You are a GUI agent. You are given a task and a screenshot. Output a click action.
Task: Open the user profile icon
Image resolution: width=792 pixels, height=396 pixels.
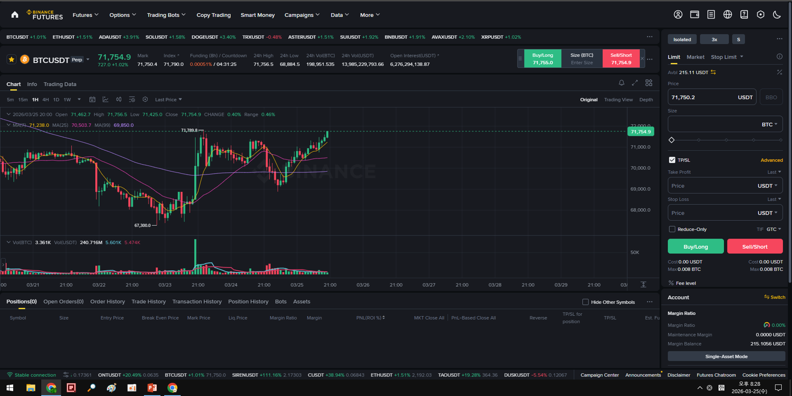pyautogui.click(x=678, y=14)
